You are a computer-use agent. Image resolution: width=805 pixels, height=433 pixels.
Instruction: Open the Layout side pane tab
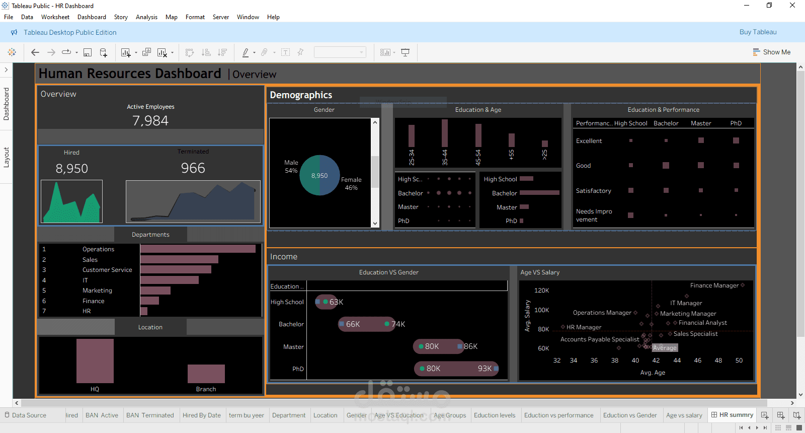tap(6, 157)
